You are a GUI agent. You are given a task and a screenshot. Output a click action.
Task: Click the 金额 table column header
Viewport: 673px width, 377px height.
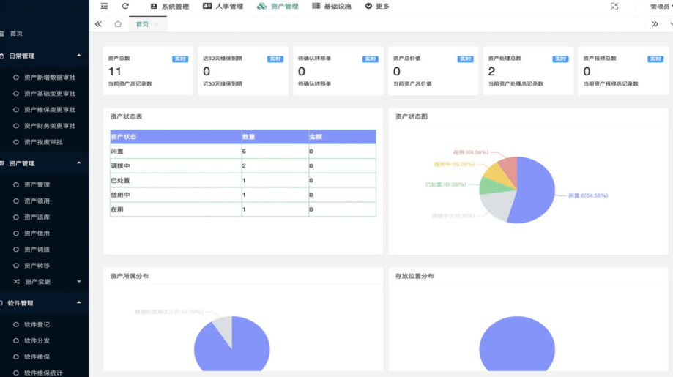(342, 137)
